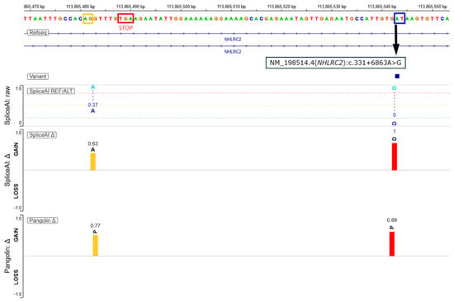Click the red SpliceAI donor gain bar
454x301 pixels.
click(x=395, y=157)
